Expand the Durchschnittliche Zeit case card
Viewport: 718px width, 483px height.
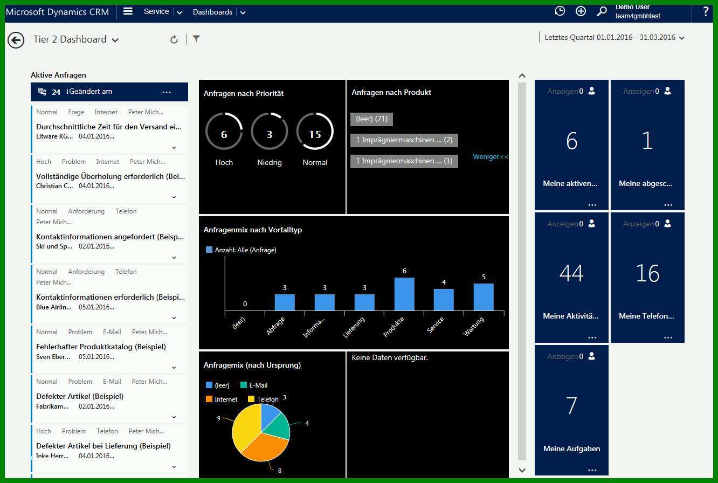point(174,148)
